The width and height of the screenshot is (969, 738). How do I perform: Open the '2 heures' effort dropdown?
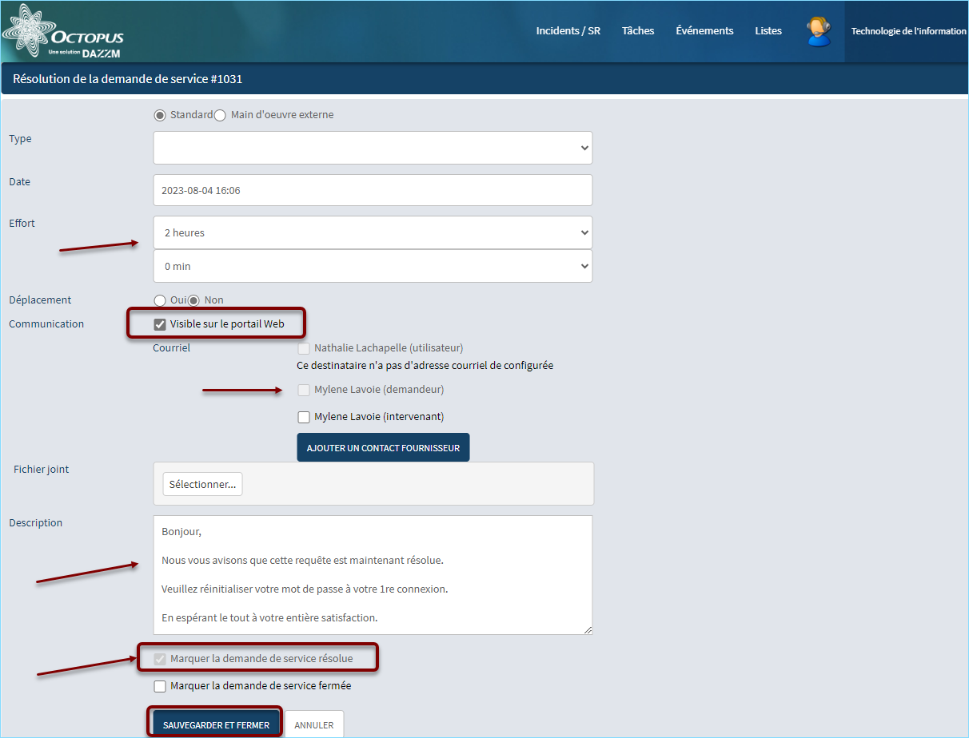(x=373, y=232)
